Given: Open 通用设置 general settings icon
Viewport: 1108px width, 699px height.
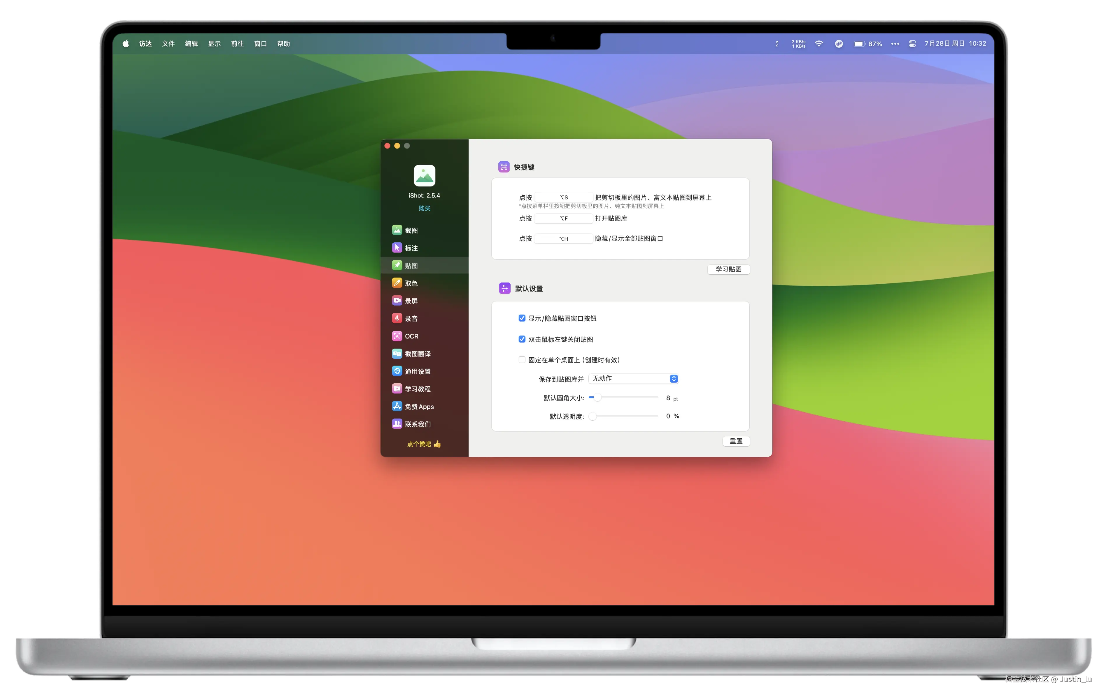Looking at the screenshot, I should pyautogui.click(x=397, y=371).
